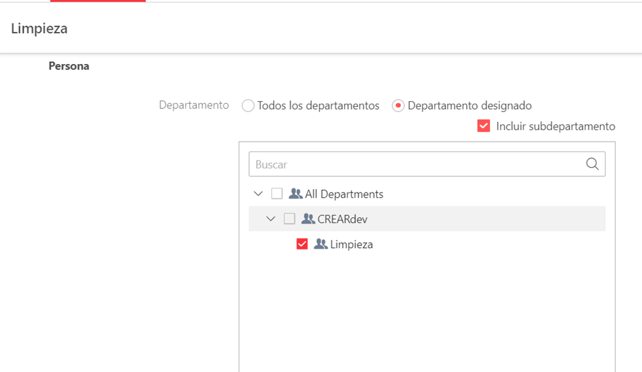Click the Departamento field label

[194, 105]
